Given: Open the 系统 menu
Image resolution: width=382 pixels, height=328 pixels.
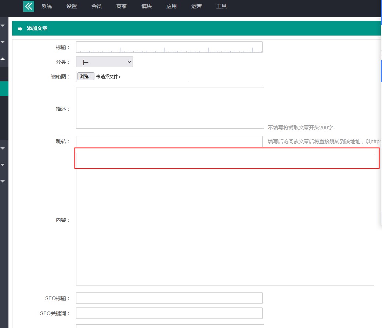Looking at the screenshot, I should [47, 6].
